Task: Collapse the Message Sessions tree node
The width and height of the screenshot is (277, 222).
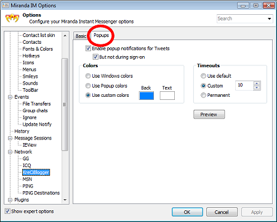Action: (10, 138)
